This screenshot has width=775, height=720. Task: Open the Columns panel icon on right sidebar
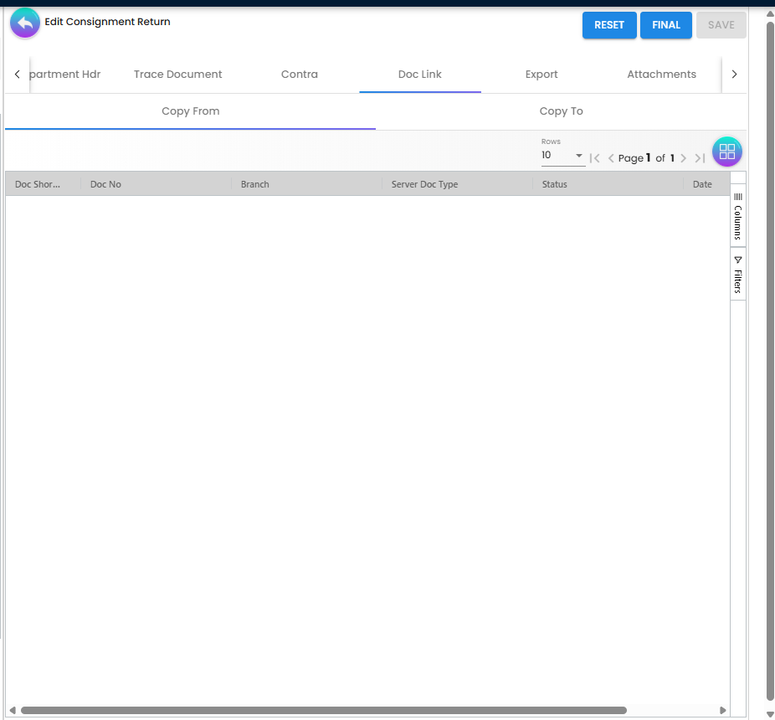click(x=737, y=213)
